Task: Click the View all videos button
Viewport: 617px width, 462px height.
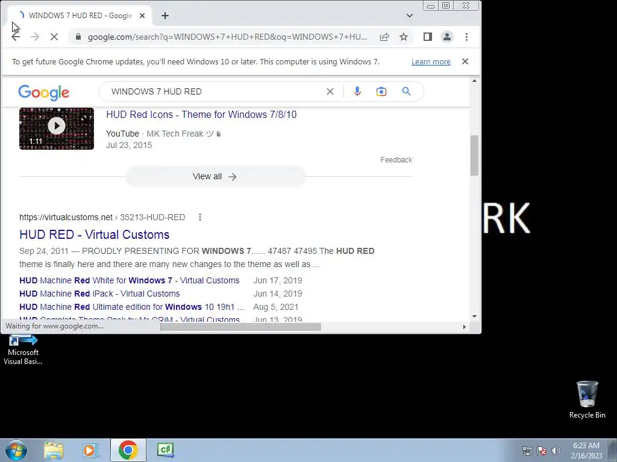Action: click(x=215, y=177)
